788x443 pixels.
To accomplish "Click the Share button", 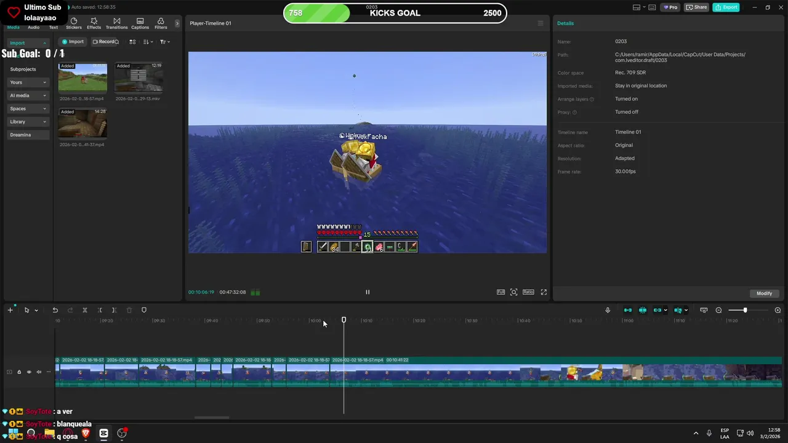I will 696,7.
